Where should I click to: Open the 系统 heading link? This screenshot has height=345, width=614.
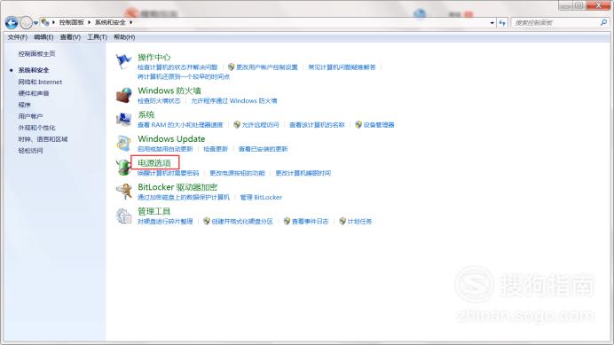[146, 114]
